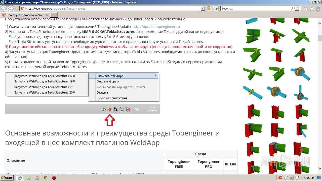Click the browser Forward arrow
The image size is (322, 181).
pos(11,8)
